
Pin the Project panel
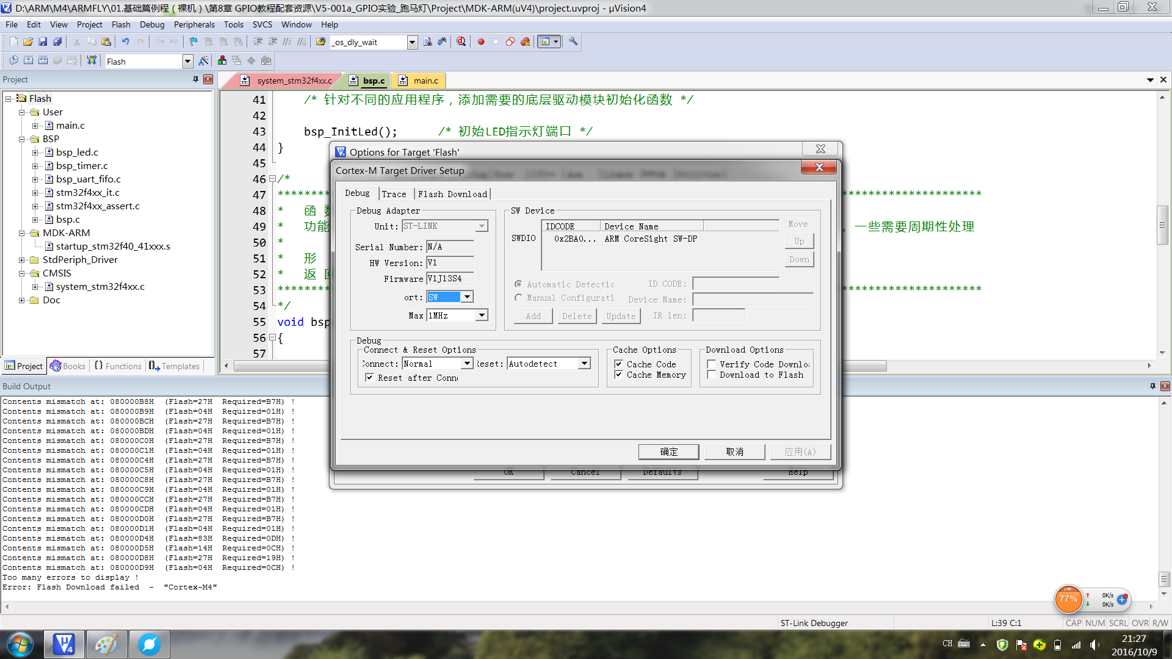(195, 79)
